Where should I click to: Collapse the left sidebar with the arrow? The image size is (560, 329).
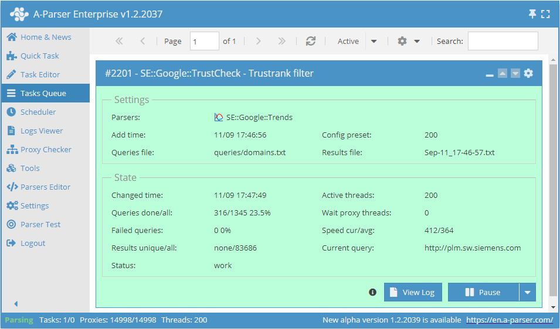[x=16, y=304]
